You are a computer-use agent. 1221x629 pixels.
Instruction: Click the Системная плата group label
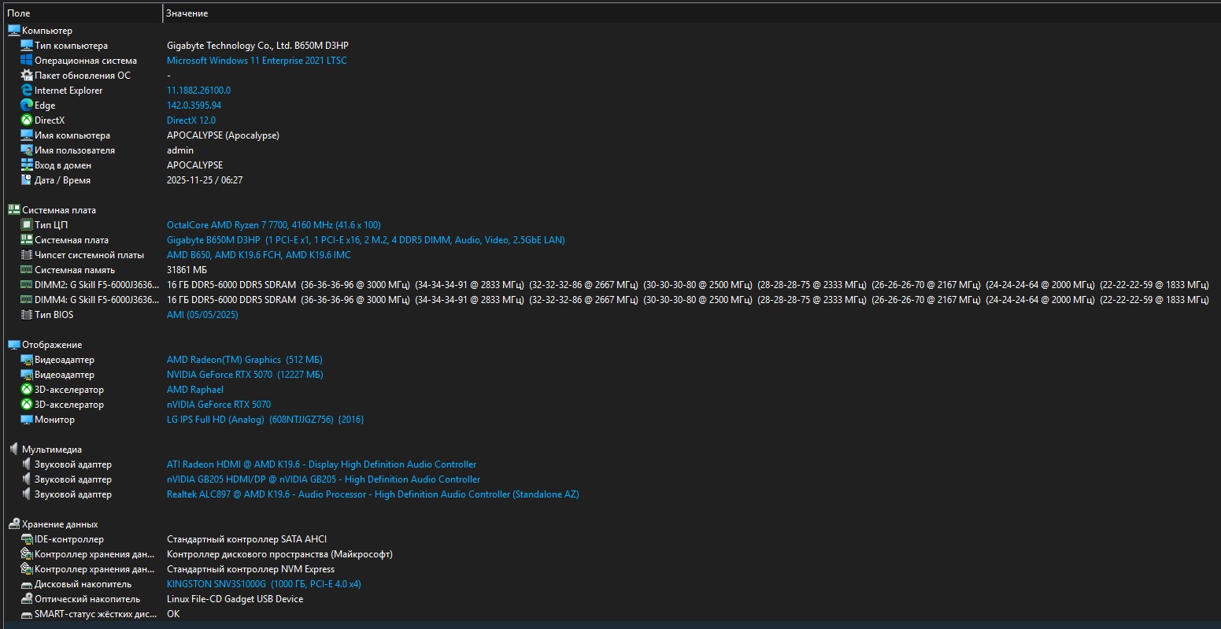(x=59, y=210)
